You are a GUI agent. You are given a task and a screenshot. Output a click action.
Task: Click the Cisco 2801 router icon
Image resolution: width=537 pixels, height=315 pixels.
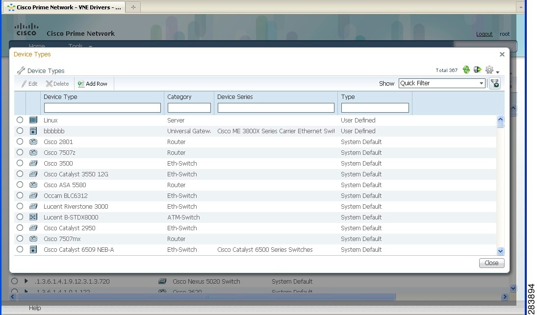(x=33, y=142)
